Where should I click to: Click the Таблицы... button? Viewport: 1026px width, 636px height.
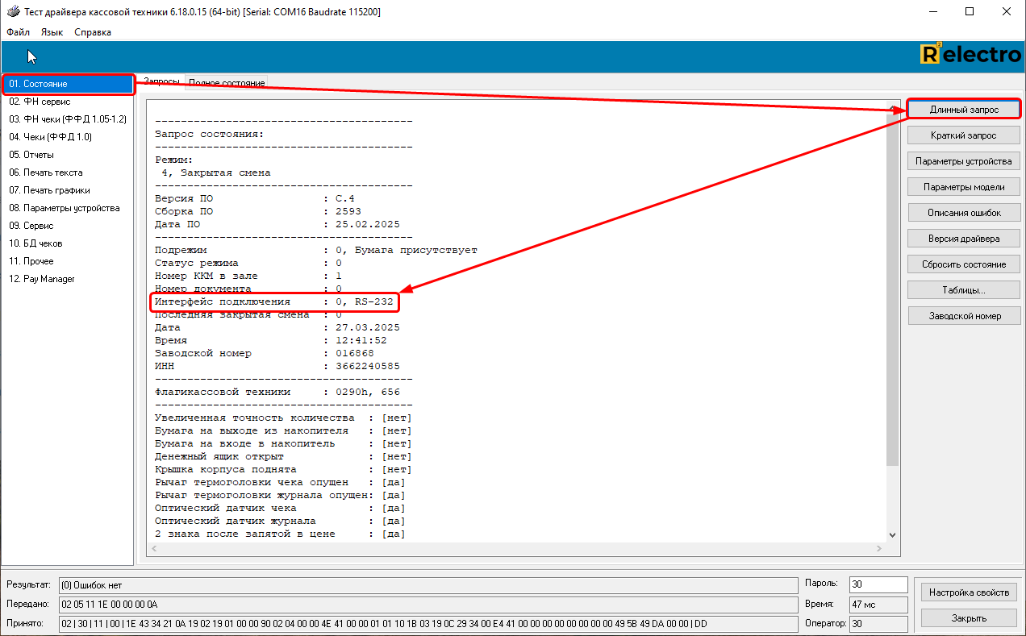coord(963,290)
